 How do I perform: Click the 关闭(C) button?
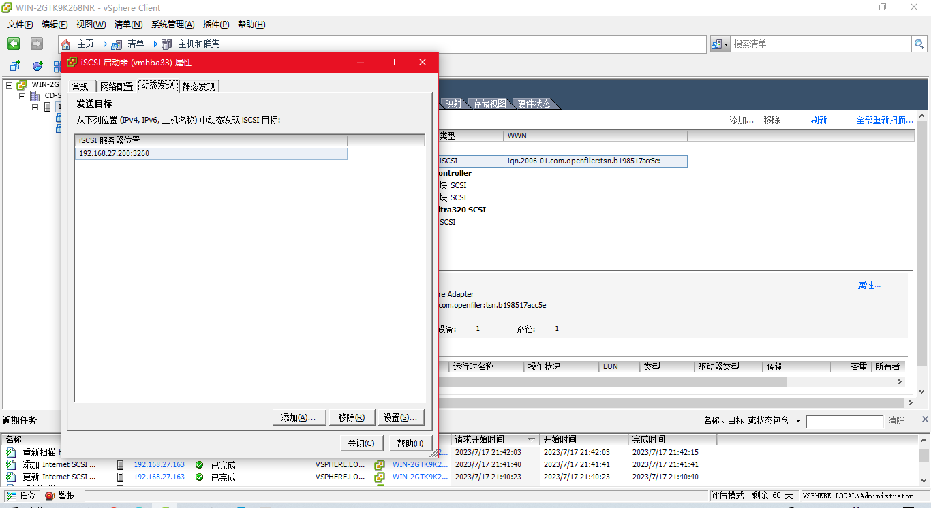point(361,443)
